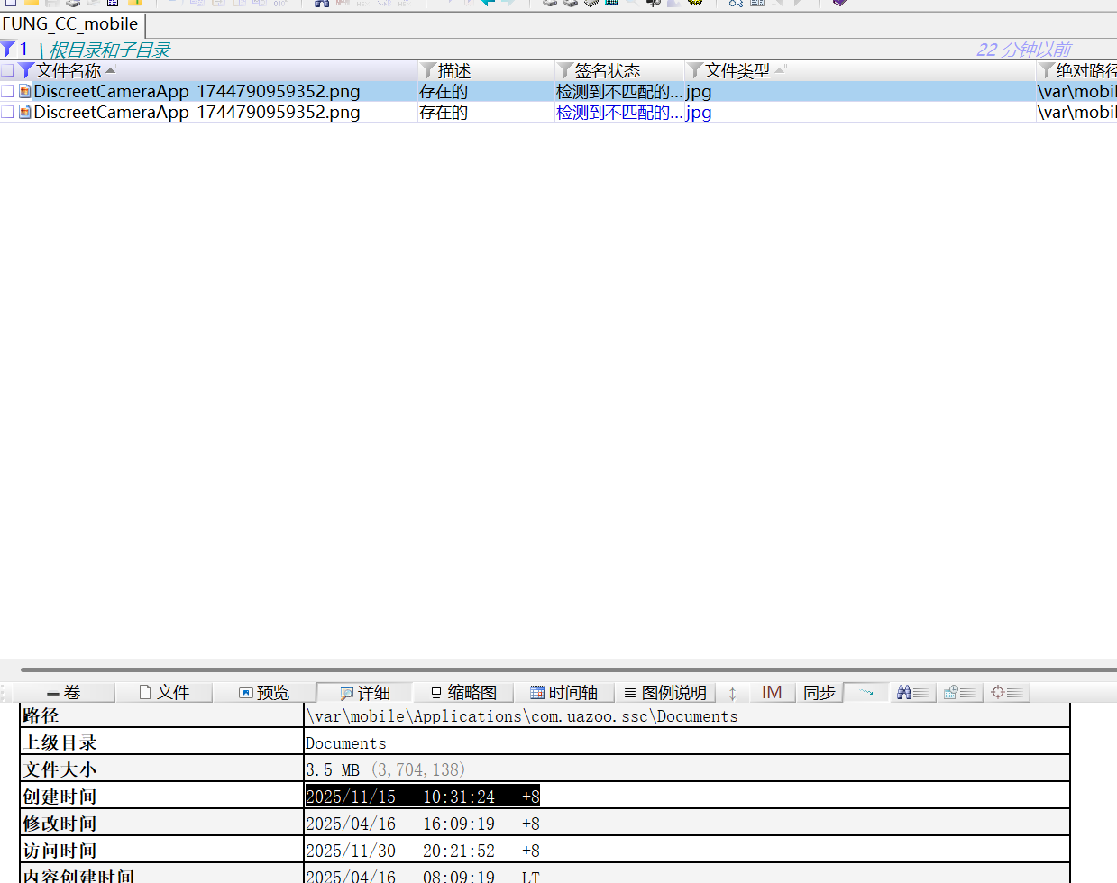The width and height of the screenshot is (1117, 883).
Task: Click the select-all checkbox in header row
Action: coord(6,70)
